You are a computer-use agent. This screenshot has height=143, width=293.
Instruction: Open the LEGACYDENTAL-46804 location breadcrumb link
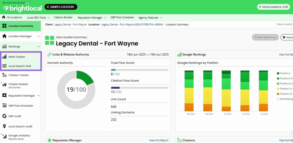pyautogui.click(x=132, y=25)
